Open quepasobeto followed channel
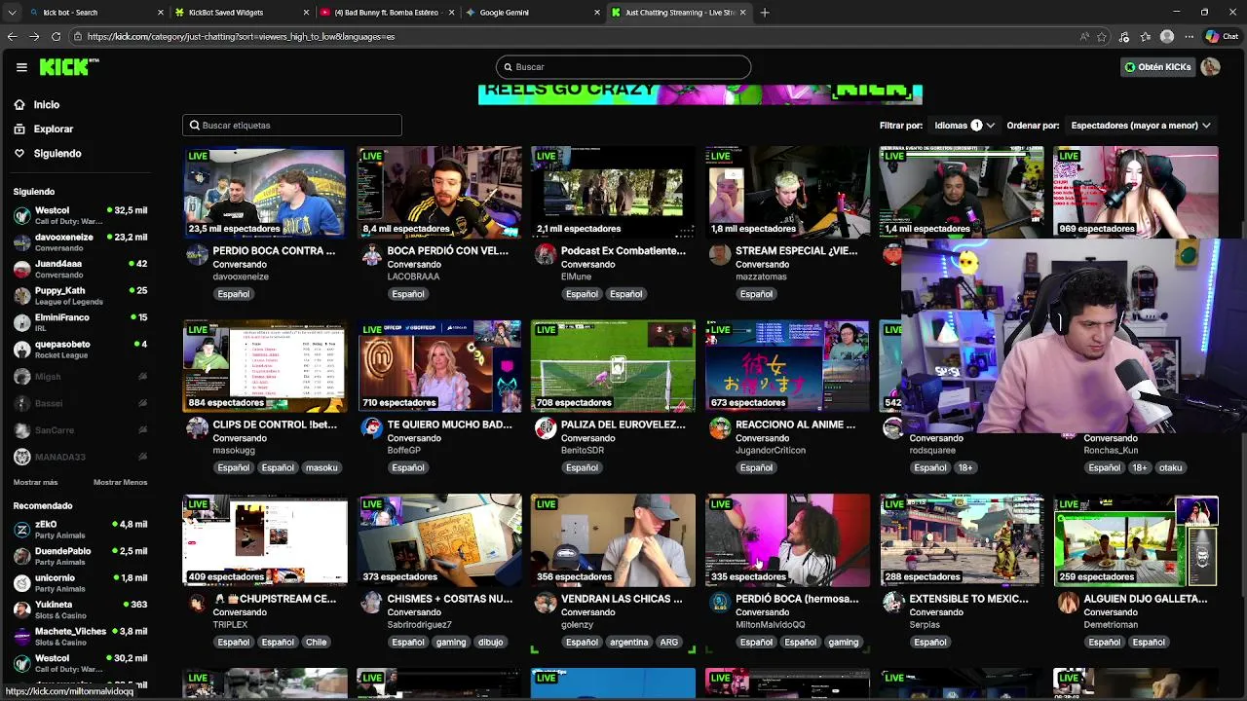Screen dimensions: 1247x701 (80, 350)
